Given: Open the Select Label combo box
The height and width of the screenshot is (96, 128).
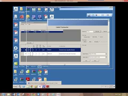Looking at the screenshot, I should coord(98,57).
